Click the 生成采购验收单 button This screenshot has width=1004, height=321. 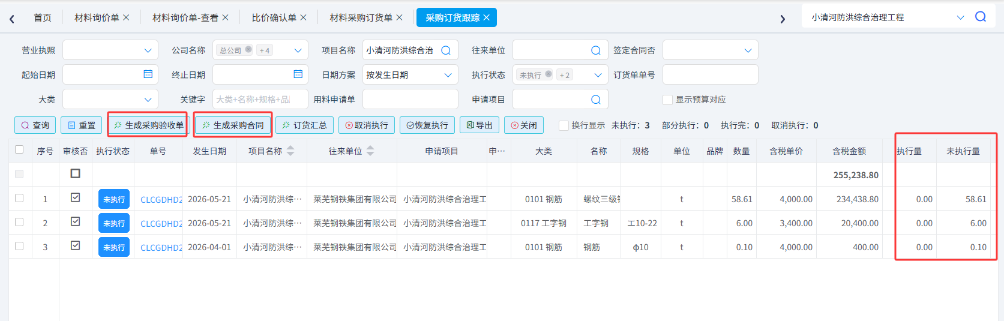[x=148, y=125]
